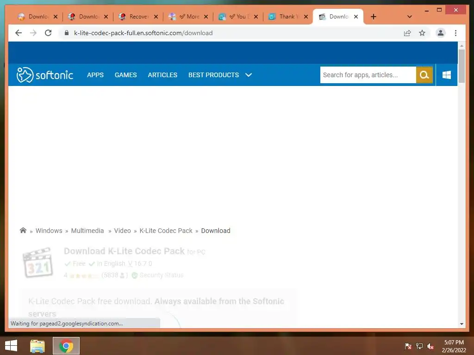474x355 pixels.
Task: Go to the home breadcrumb icon
Action: click(23, 230)
